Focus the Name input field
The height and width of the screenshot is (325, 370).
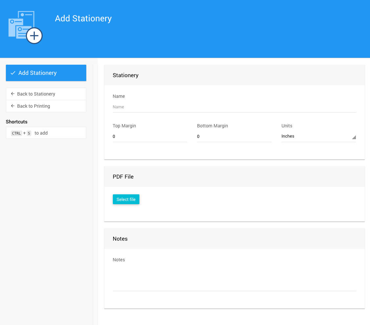pyautogui.click(x=234, y=107)
